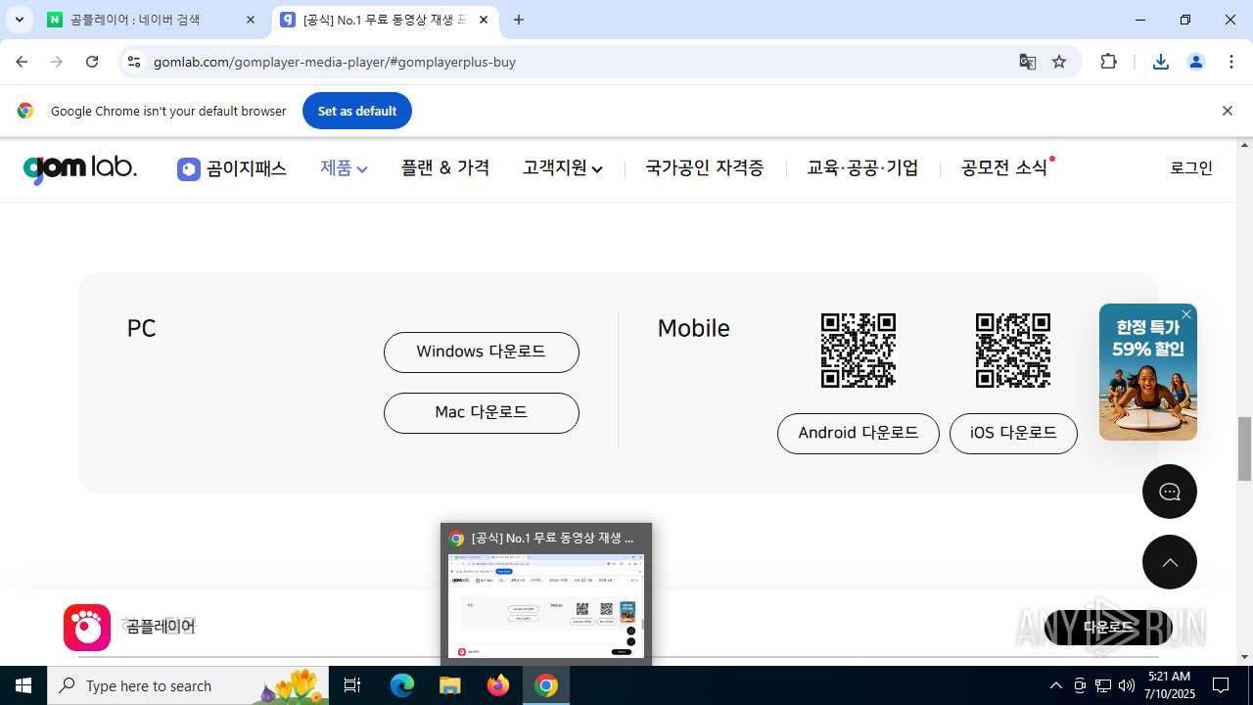
Task: Dismiss the default browser infobar
Action: (x=1227, y=111)
